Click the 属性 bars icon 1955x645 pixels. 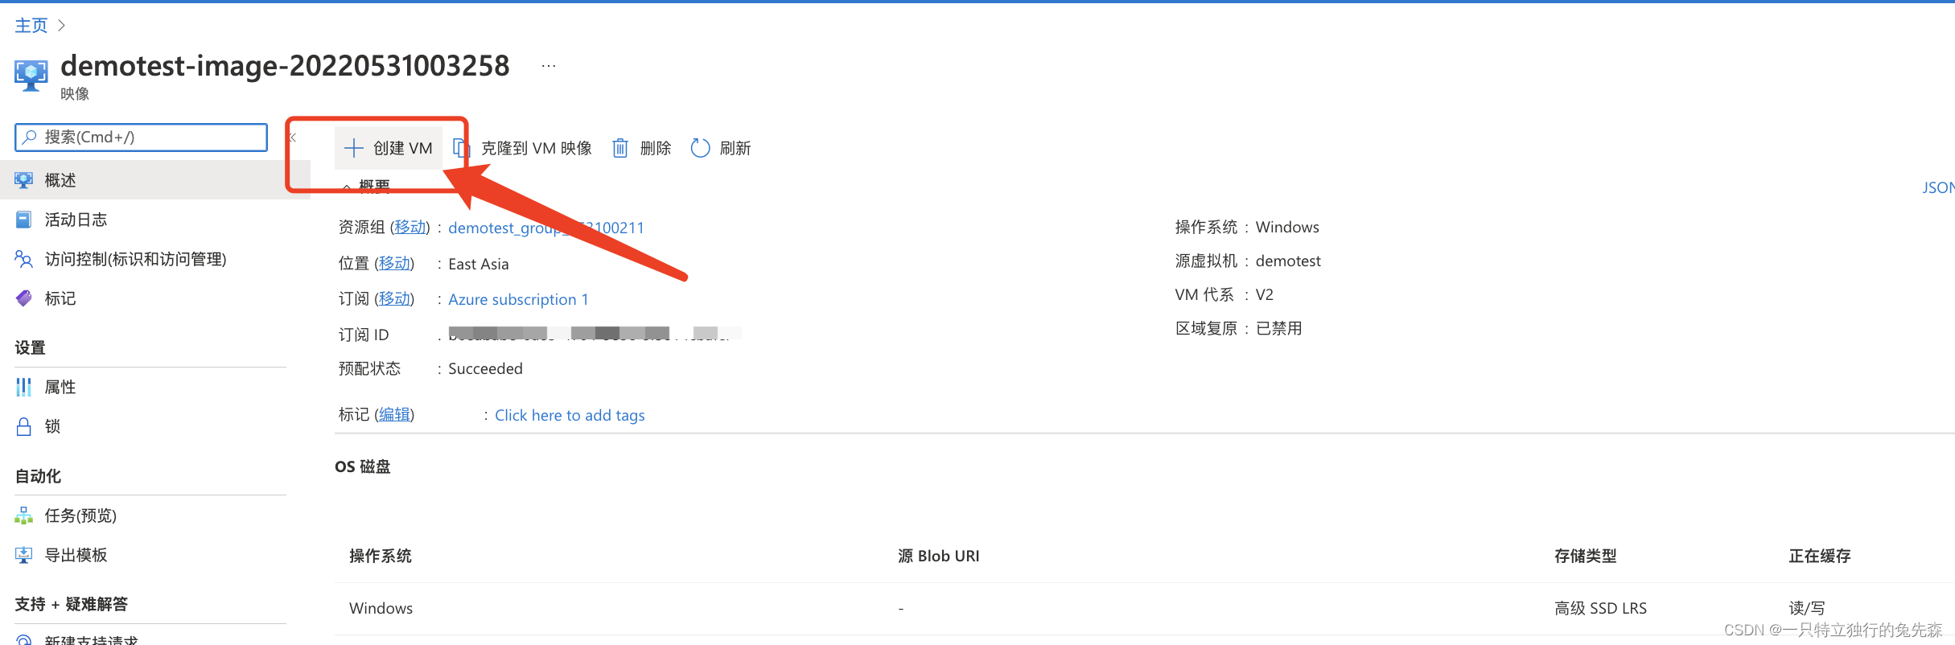24,387
